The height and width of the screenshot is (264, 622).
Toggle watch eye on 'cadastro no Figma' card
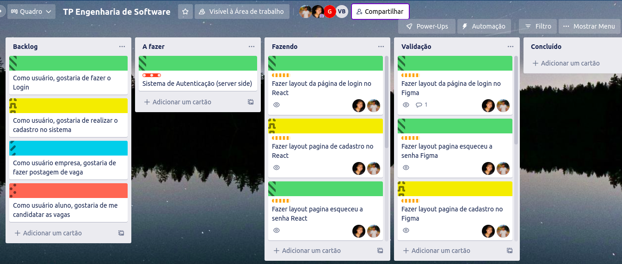coord(406,230)
